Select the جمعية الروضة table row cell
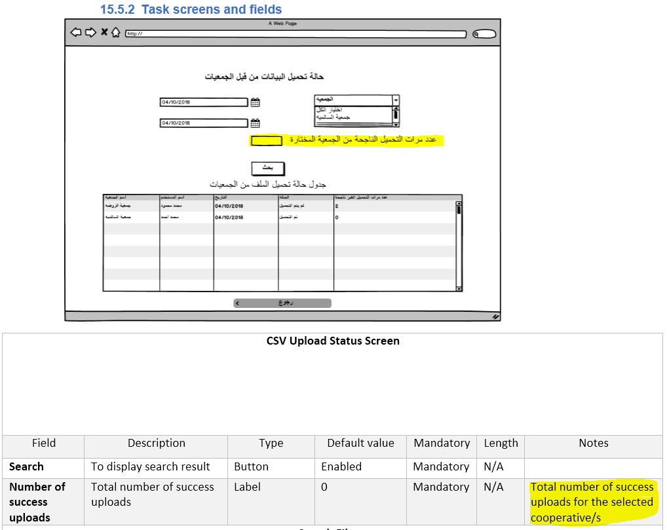Screen dimensions: 667x530 [131, 206]
